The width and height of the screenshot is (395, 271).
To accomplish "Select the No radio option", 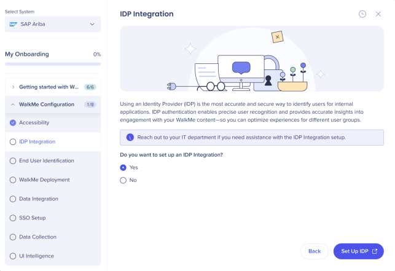I will 123,180.
